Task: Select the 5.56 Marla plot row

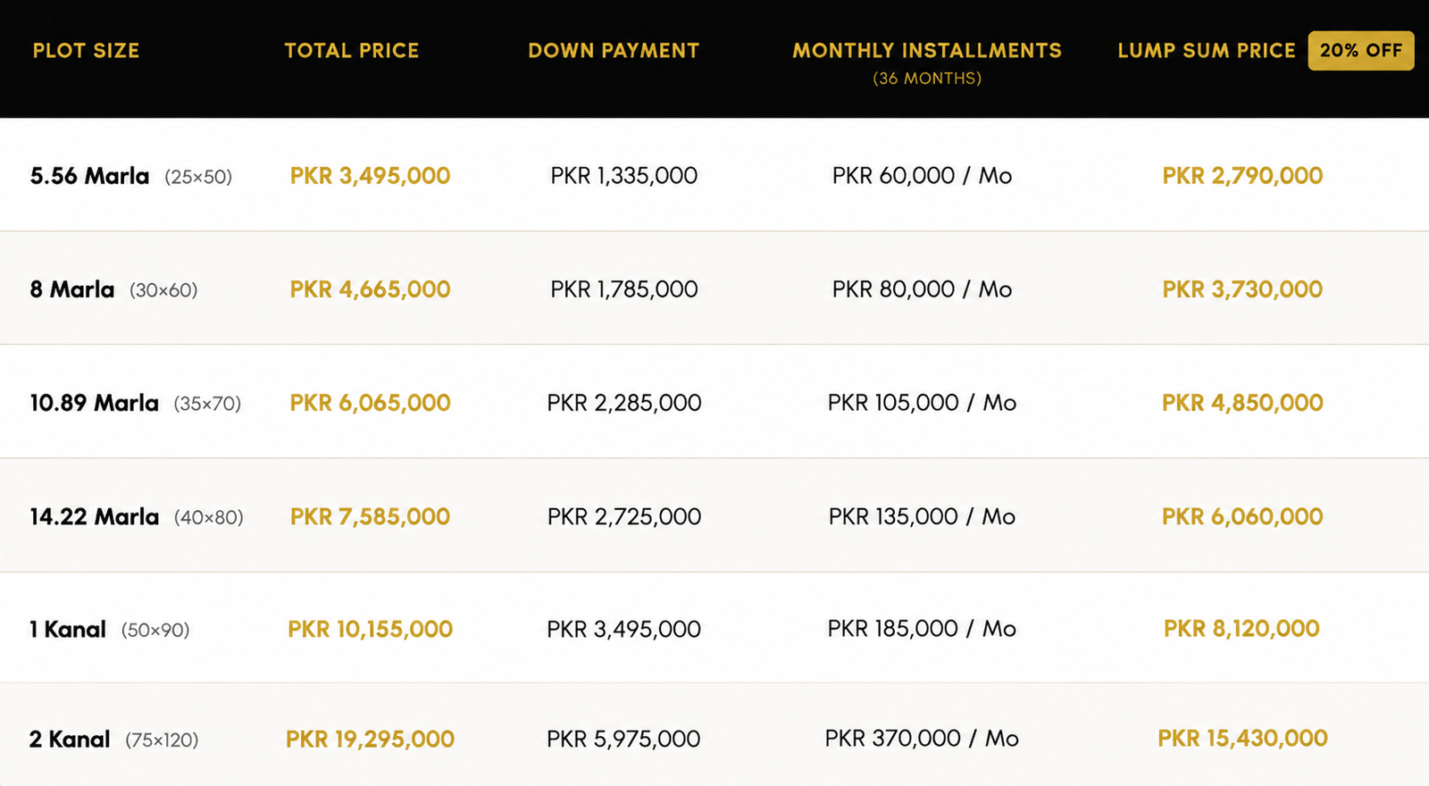Action: pos(714,175)
